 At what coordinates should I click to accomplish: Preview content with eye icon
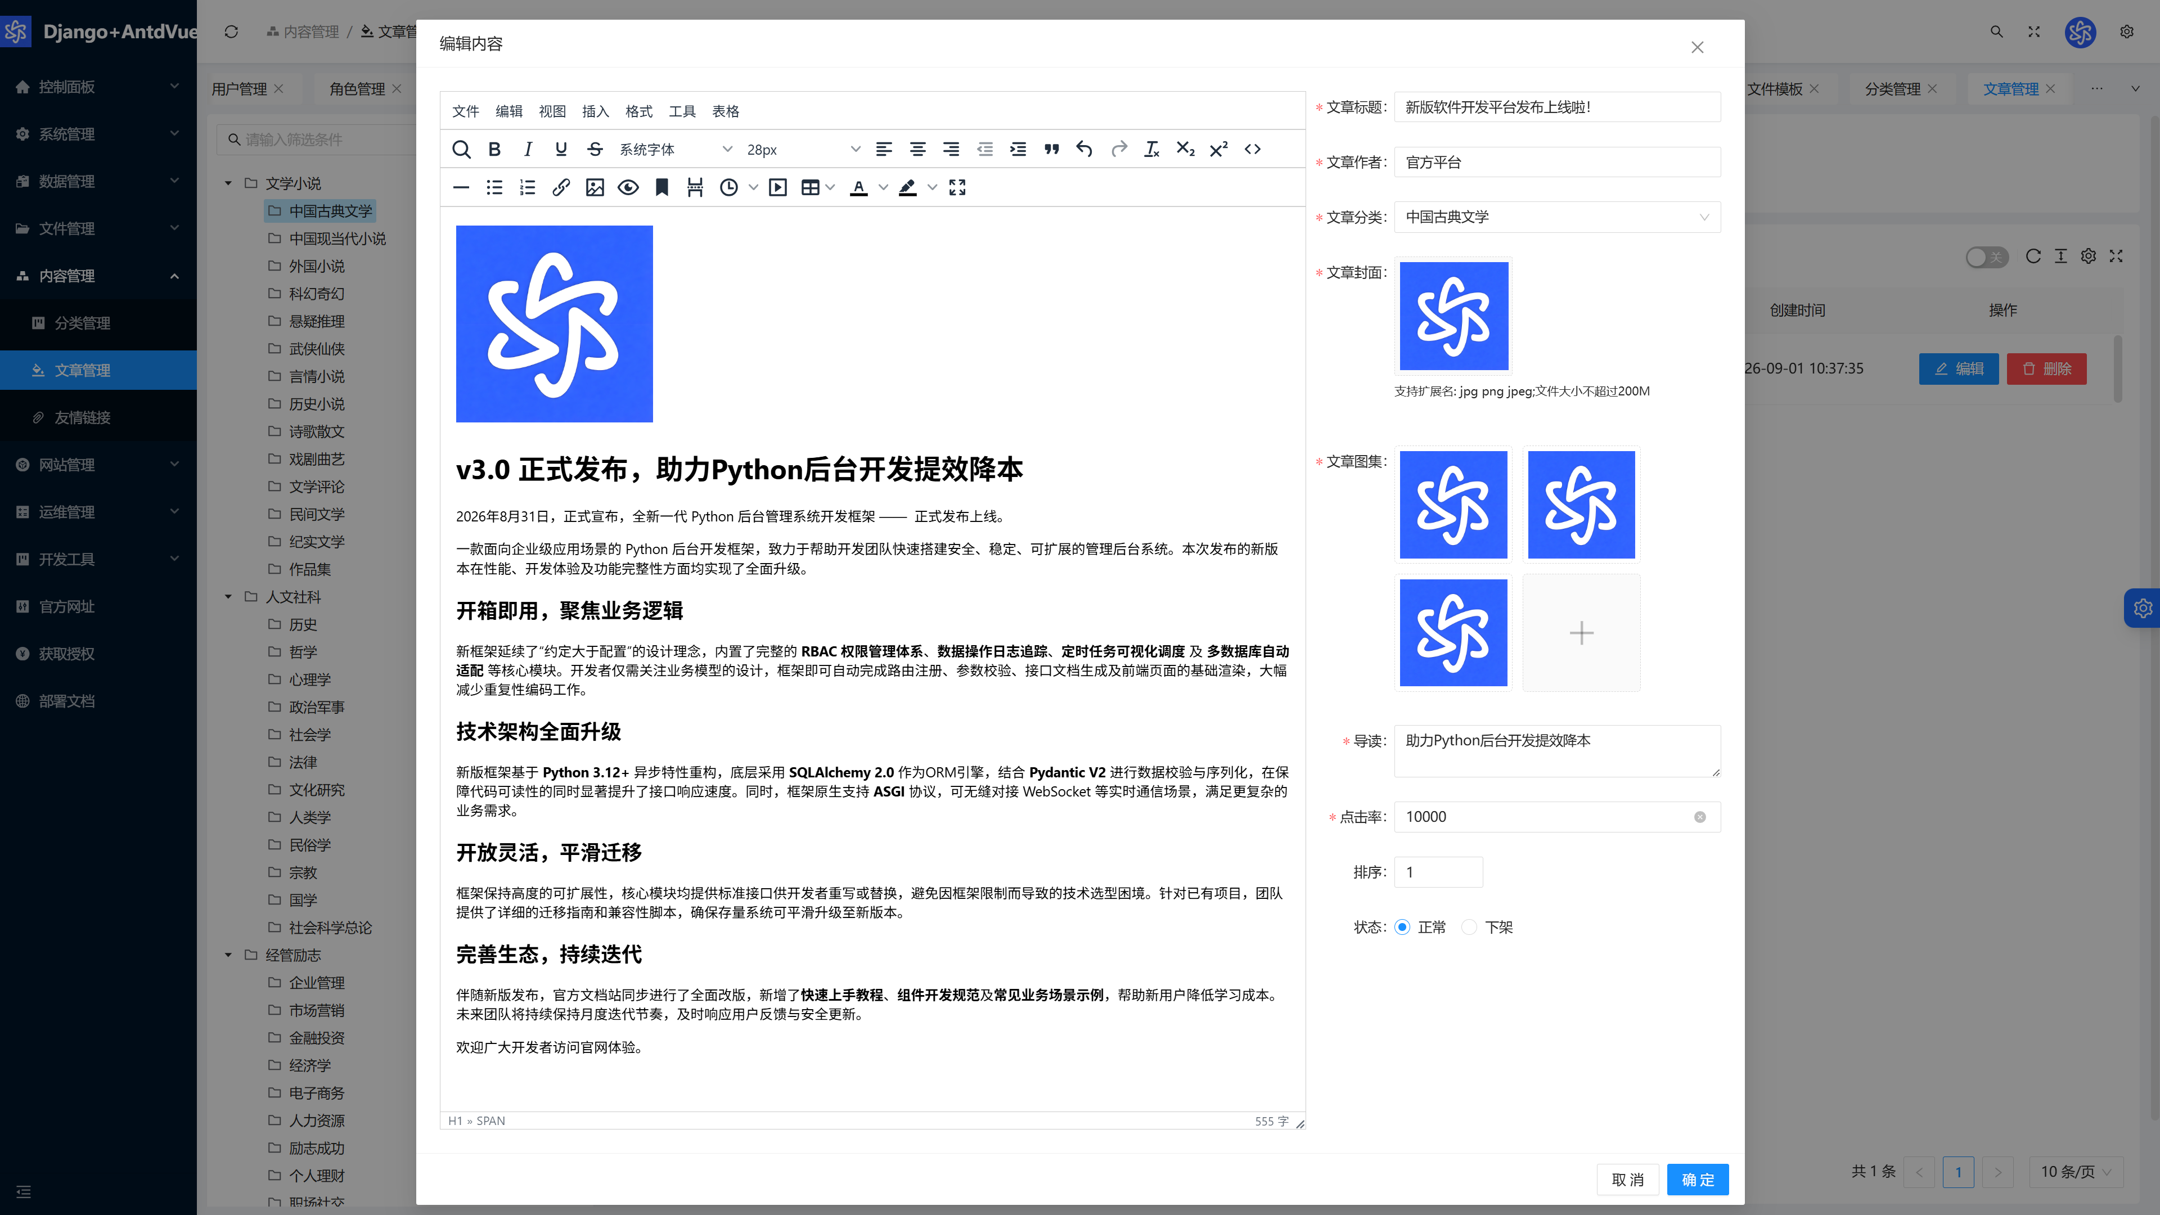point(628,187)
